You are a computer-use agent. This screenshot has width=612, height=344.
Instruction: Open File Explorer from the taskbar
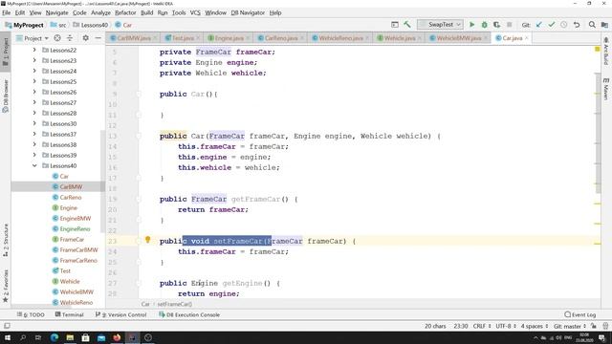[70, 337]
